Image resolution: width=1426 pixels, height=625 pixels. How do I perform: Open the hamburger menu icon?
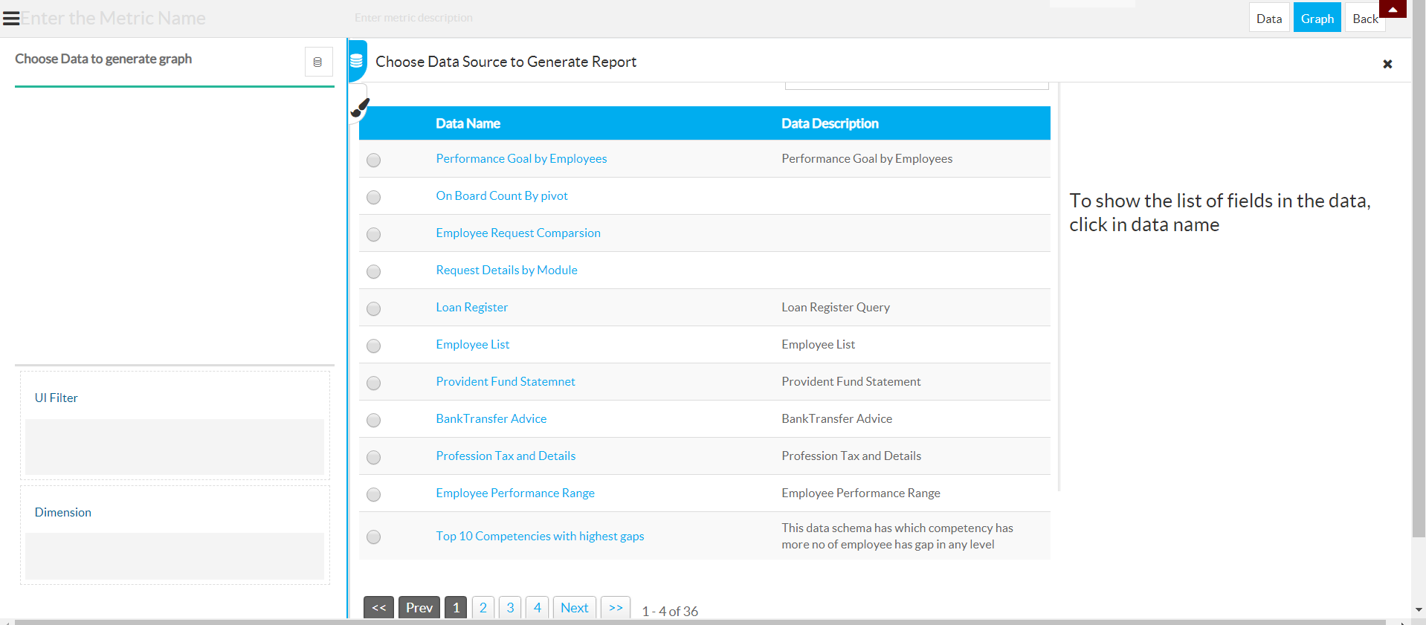coord(11,18)
